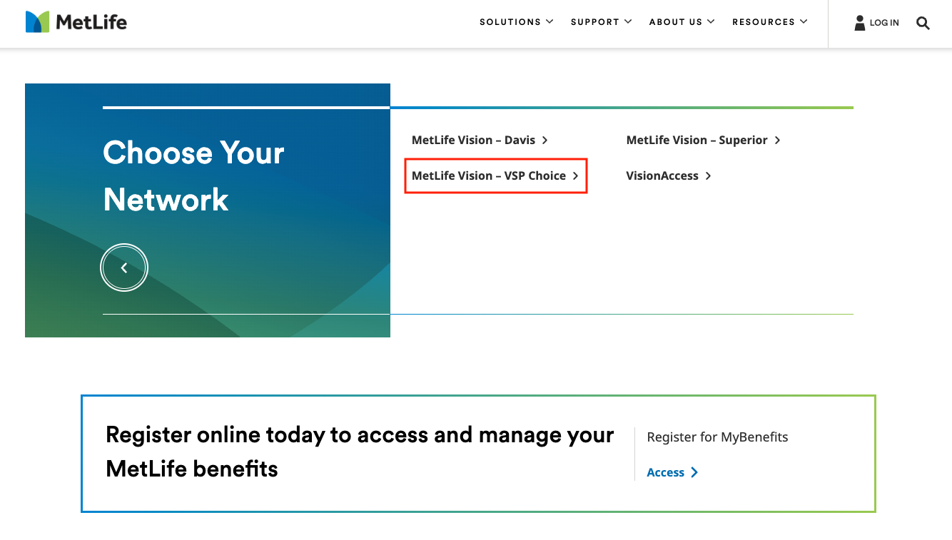The width and height of the screenshot is (952, 540).
Task: Click the arrow beside the Access link
Action: [x=694, y=472]
